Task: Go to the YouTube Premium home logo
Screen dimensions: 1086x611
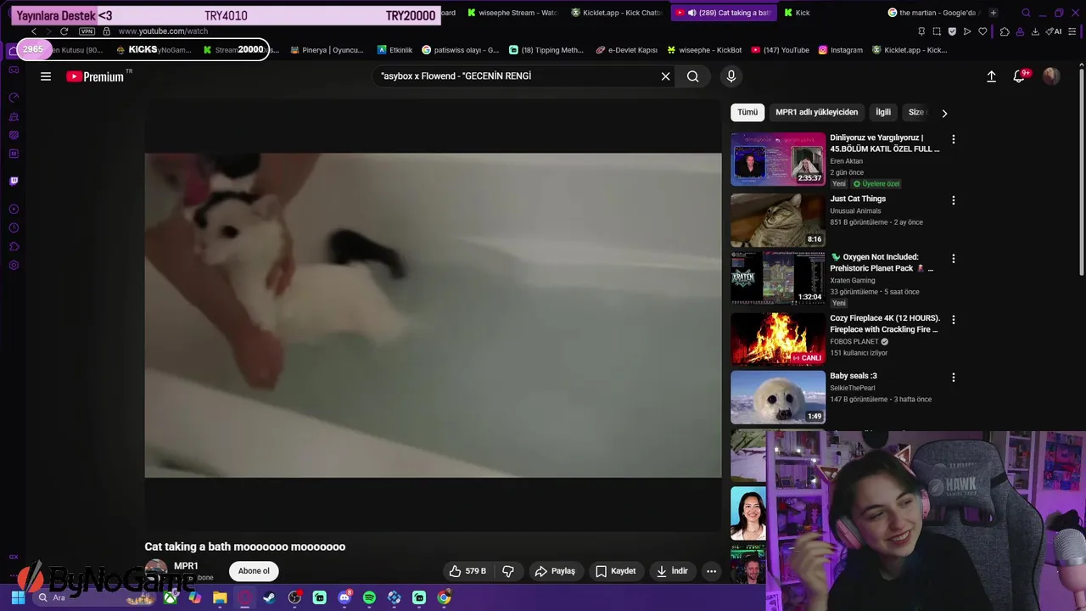Action: 95,76
